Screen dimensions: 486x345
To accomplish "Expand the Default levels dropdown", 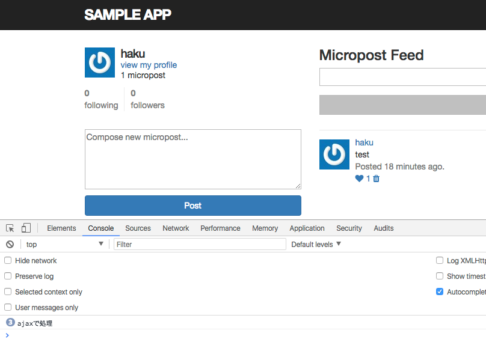I will click(316, 245).
